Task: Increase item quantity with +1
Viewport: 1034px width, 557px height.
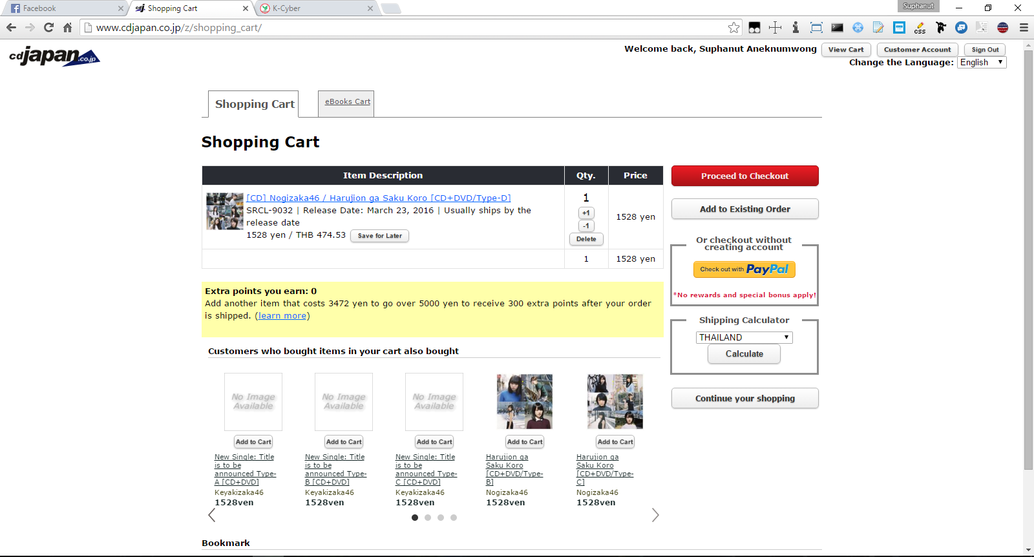Action: coord(586,213)
